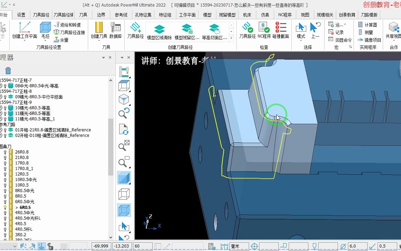Toggle light bulb for toolpath 09精光-8R0.5-平行平坦面
Viewport: 401px width, 251px height.
coord(5,97)
